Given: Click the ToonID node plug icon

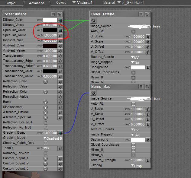Looking at the screenshot, I should click(60, 148).
